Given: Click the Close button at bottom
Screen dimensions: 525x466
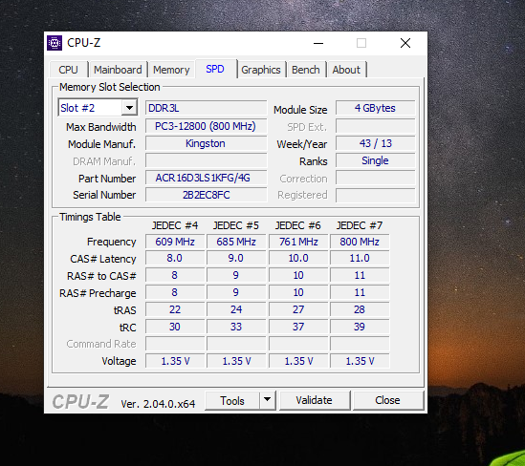Looking at the screenshot, I should coord(387,400).
